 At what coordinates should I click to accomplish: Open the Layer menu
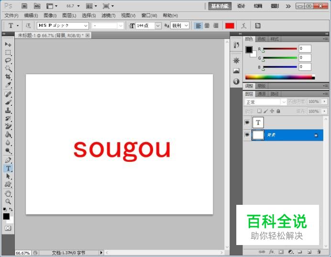69,16
